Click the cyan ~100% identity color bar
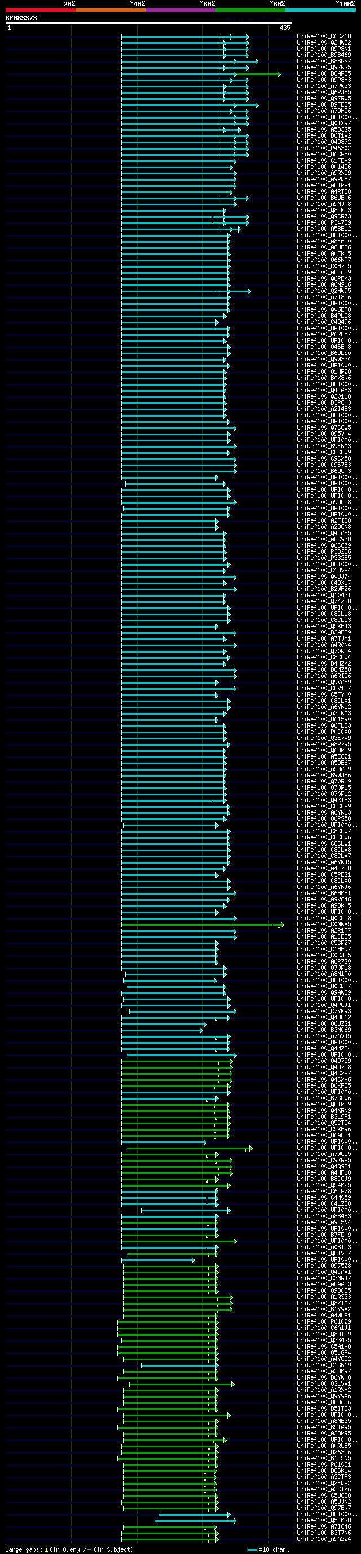361x1554 pixels. pyautogui.click(x=320, y=10)
